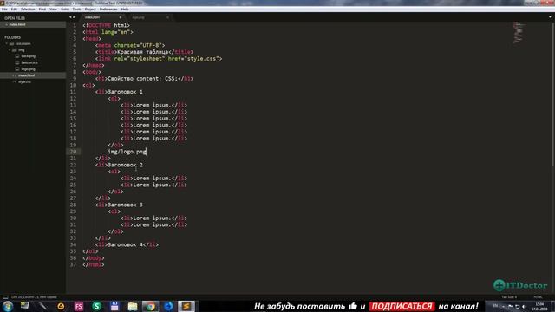
Task: Click Заголовок 2 on line 22
Action: (125, 165)
